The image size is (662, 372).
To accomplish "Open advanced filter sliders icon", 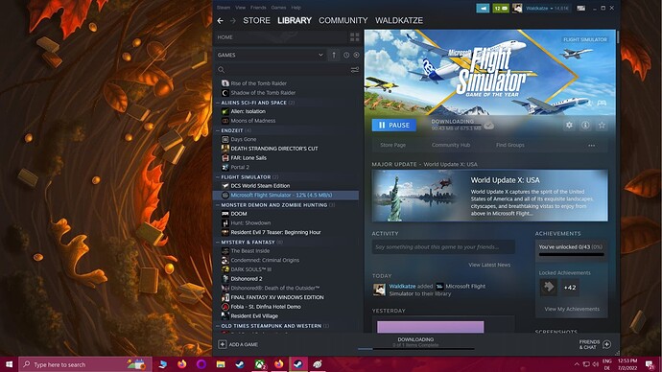I will pos(355,70).
